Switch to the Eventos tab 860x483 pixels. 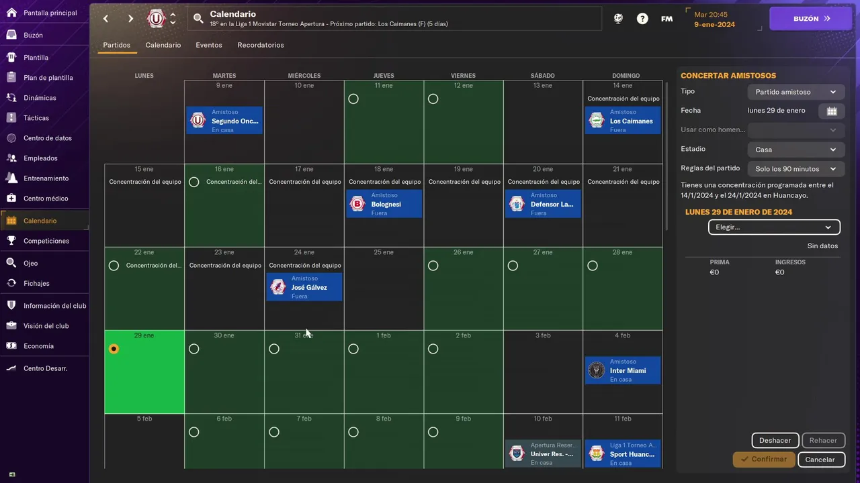(x=209, y=45)
